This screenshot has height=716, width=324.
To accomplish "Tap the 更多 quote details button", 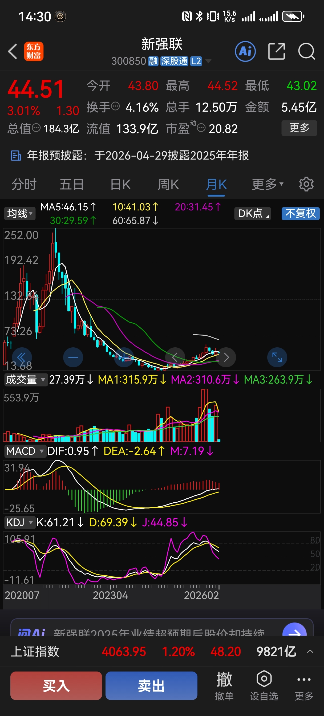I will pos(299,128).
